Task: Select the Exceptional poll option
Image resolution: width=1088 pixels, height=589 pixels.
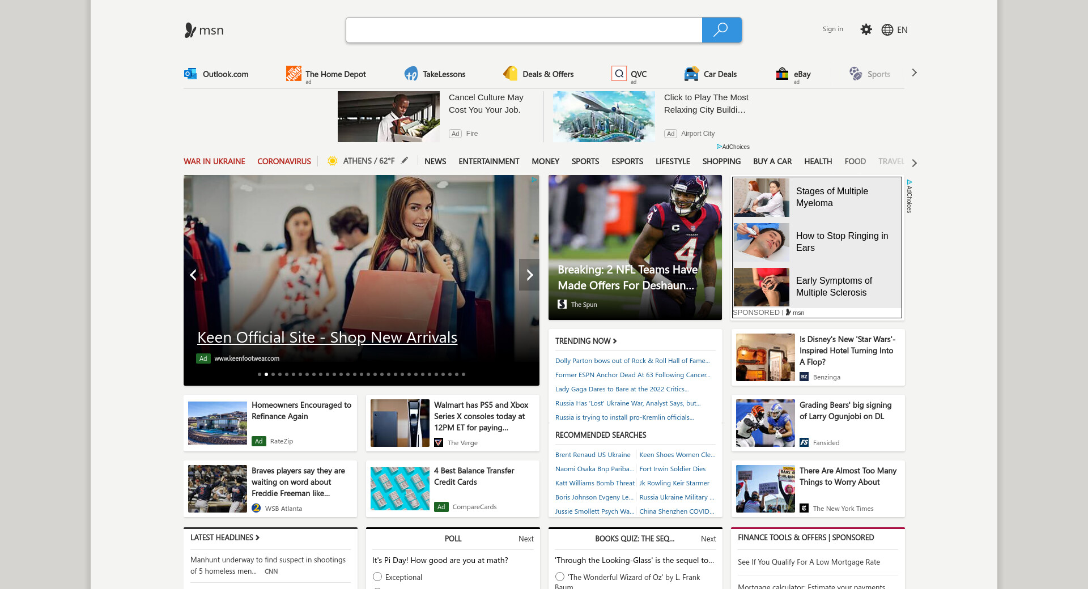Action: point(377,577)
